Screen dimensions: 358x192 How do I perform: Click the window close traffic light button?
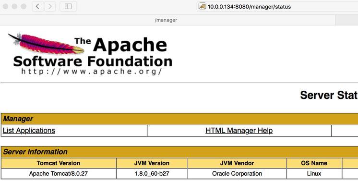click(x=5, y=6)
